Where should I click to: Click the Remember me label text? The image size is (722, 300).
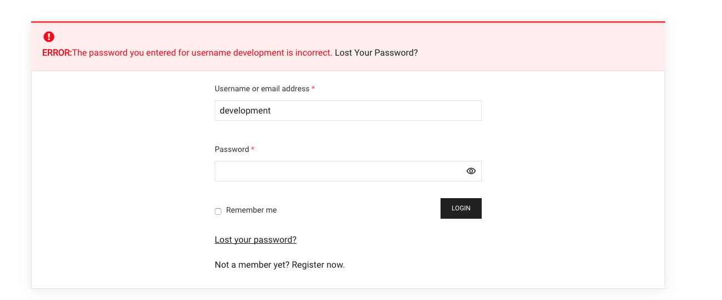[251, 210]
